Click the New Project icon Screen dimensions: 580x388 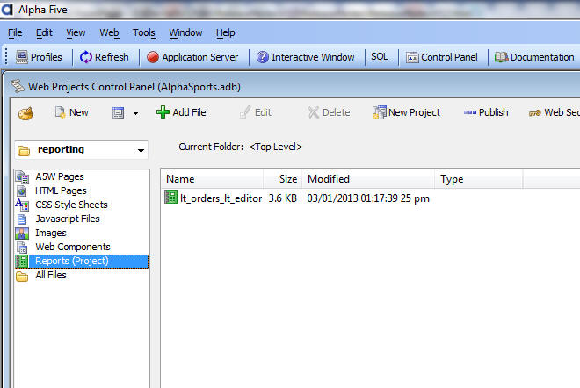coord(379,112)
